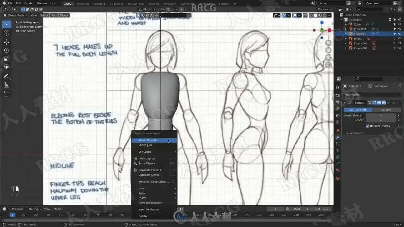Click the blue Z axis of navigation gizmo

point(322,23)
